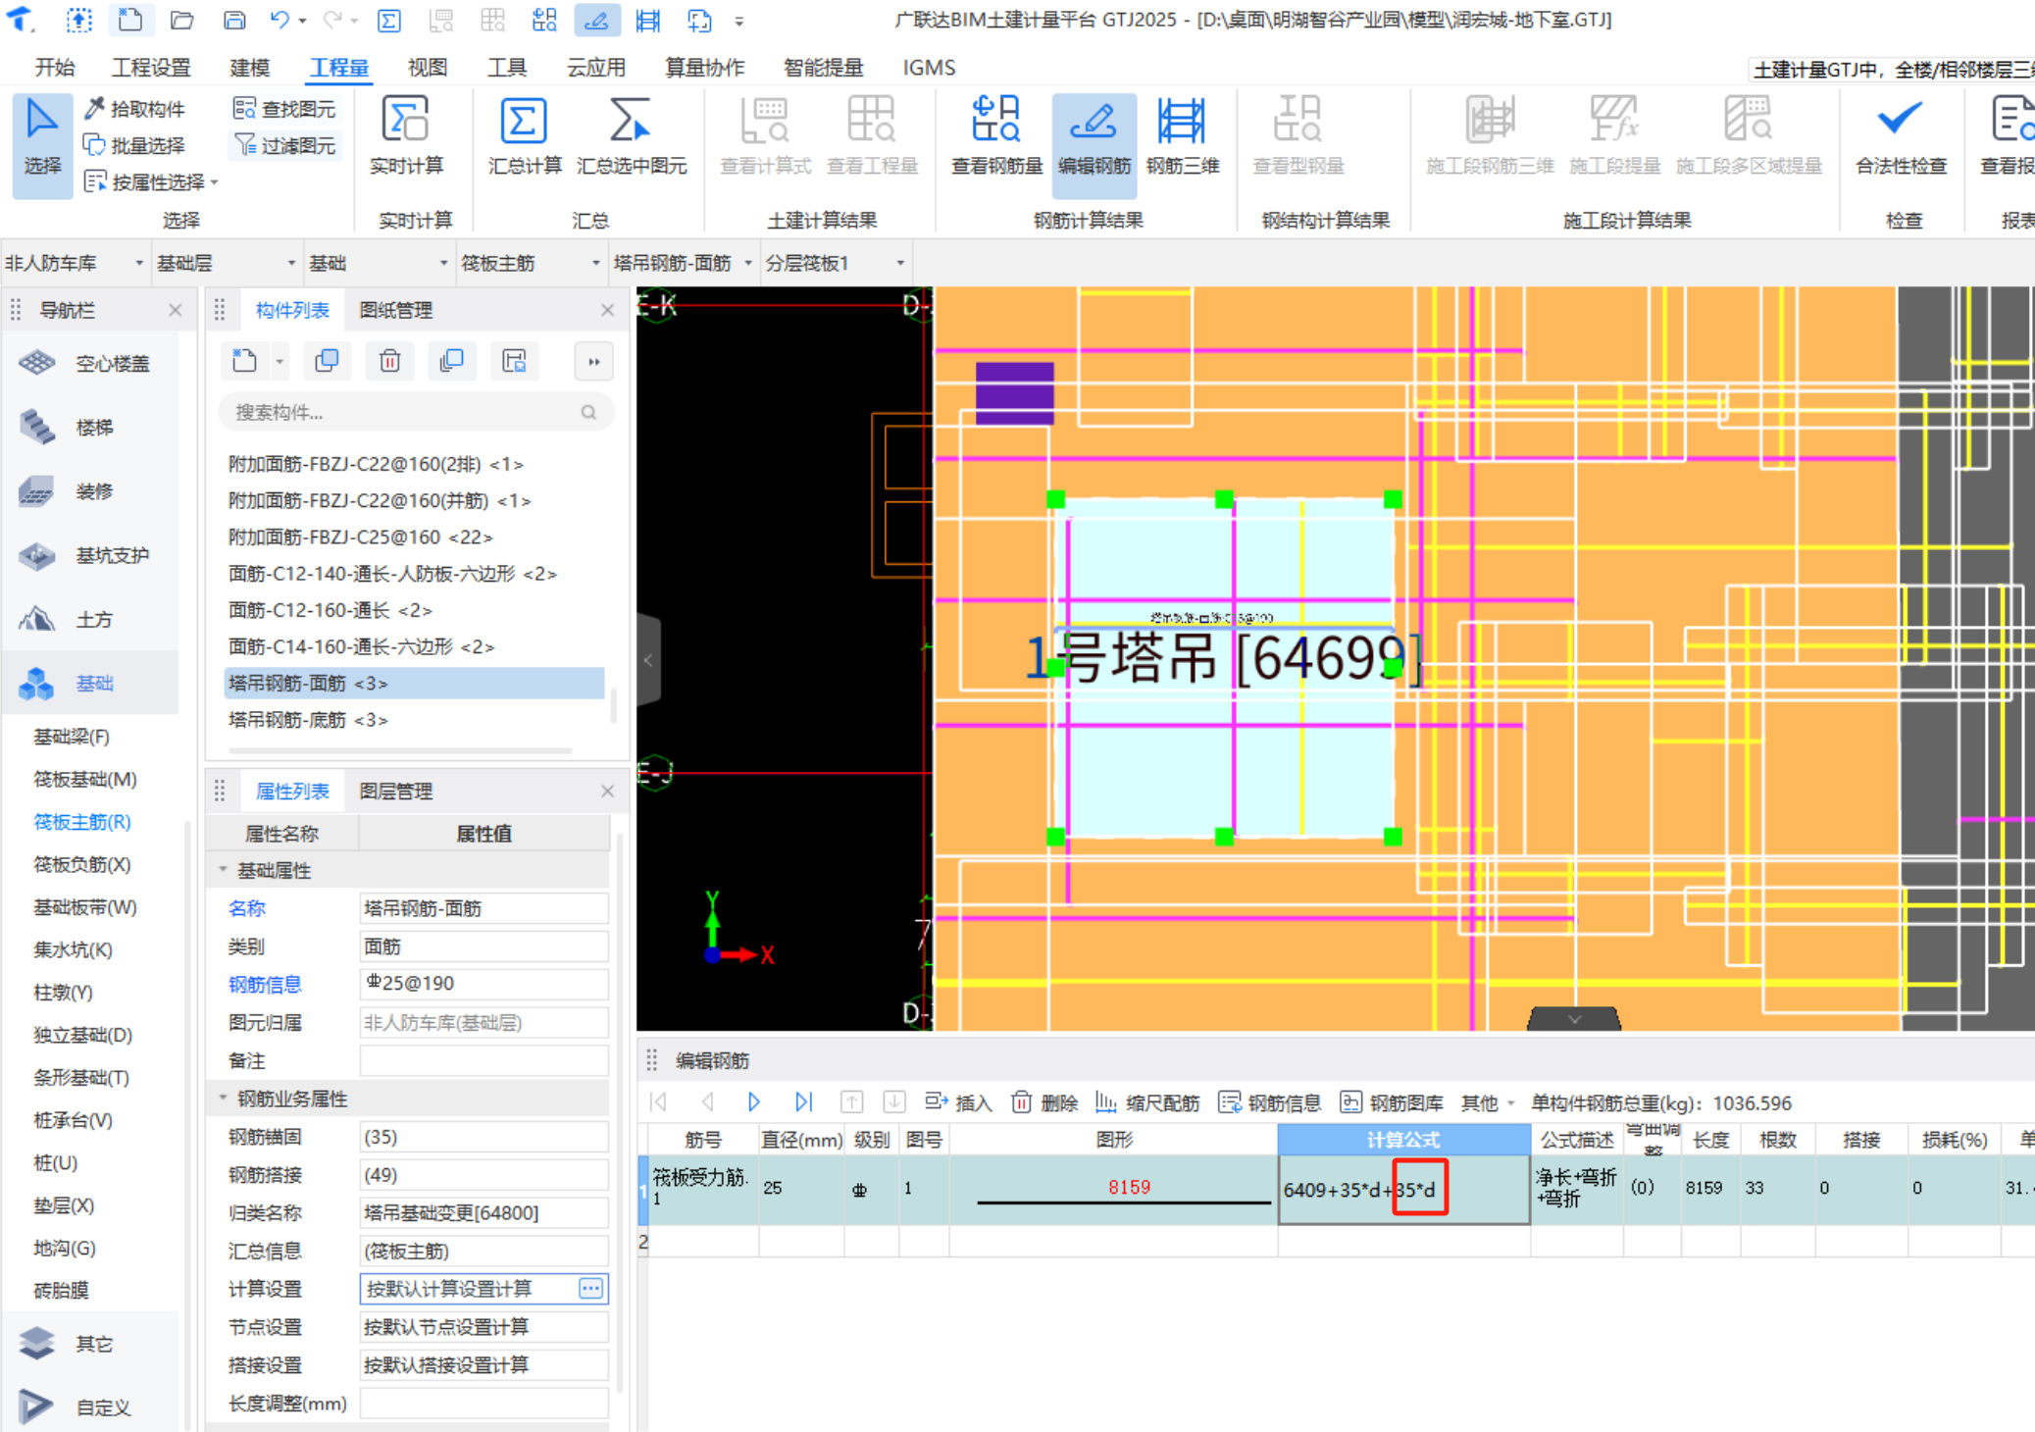
Task: Run 合法性检查
Action: click(x=1900, y=138)
